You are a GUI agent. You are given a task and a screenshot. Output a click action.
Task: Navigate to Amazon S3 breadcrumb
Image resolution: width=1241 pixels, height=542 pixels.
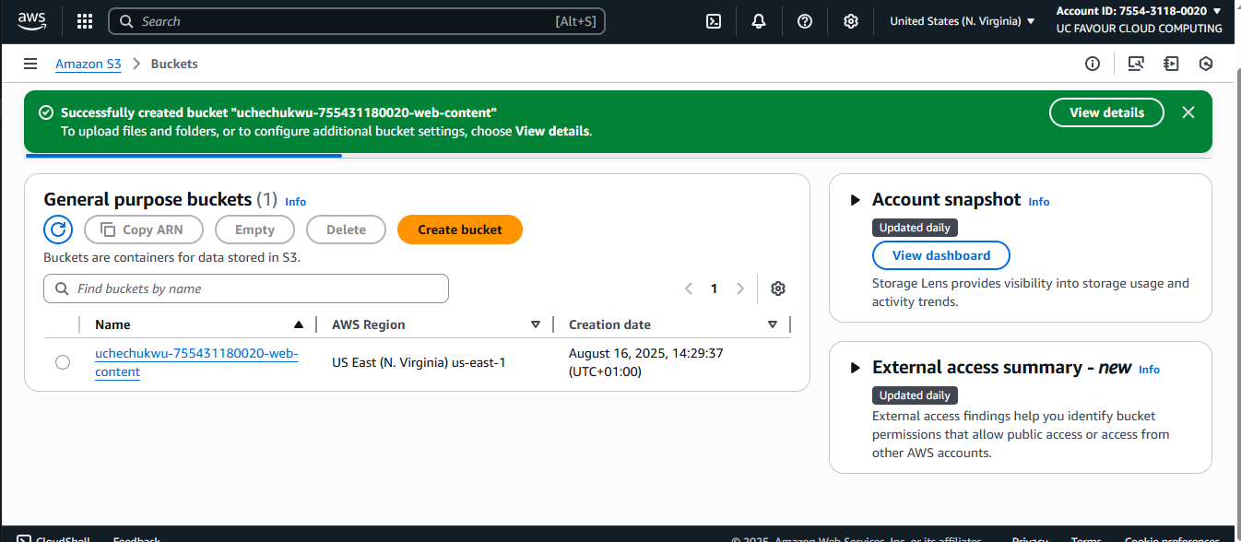tap(89, 64)
